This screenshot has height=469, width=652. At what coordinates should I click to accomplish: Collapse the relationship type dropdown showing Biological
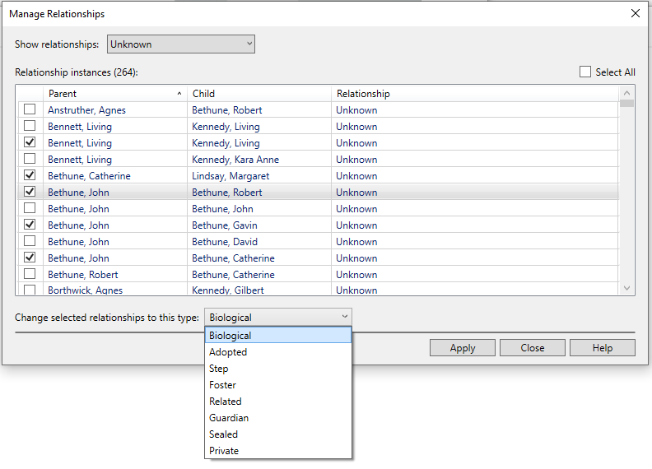pos(277,318)
